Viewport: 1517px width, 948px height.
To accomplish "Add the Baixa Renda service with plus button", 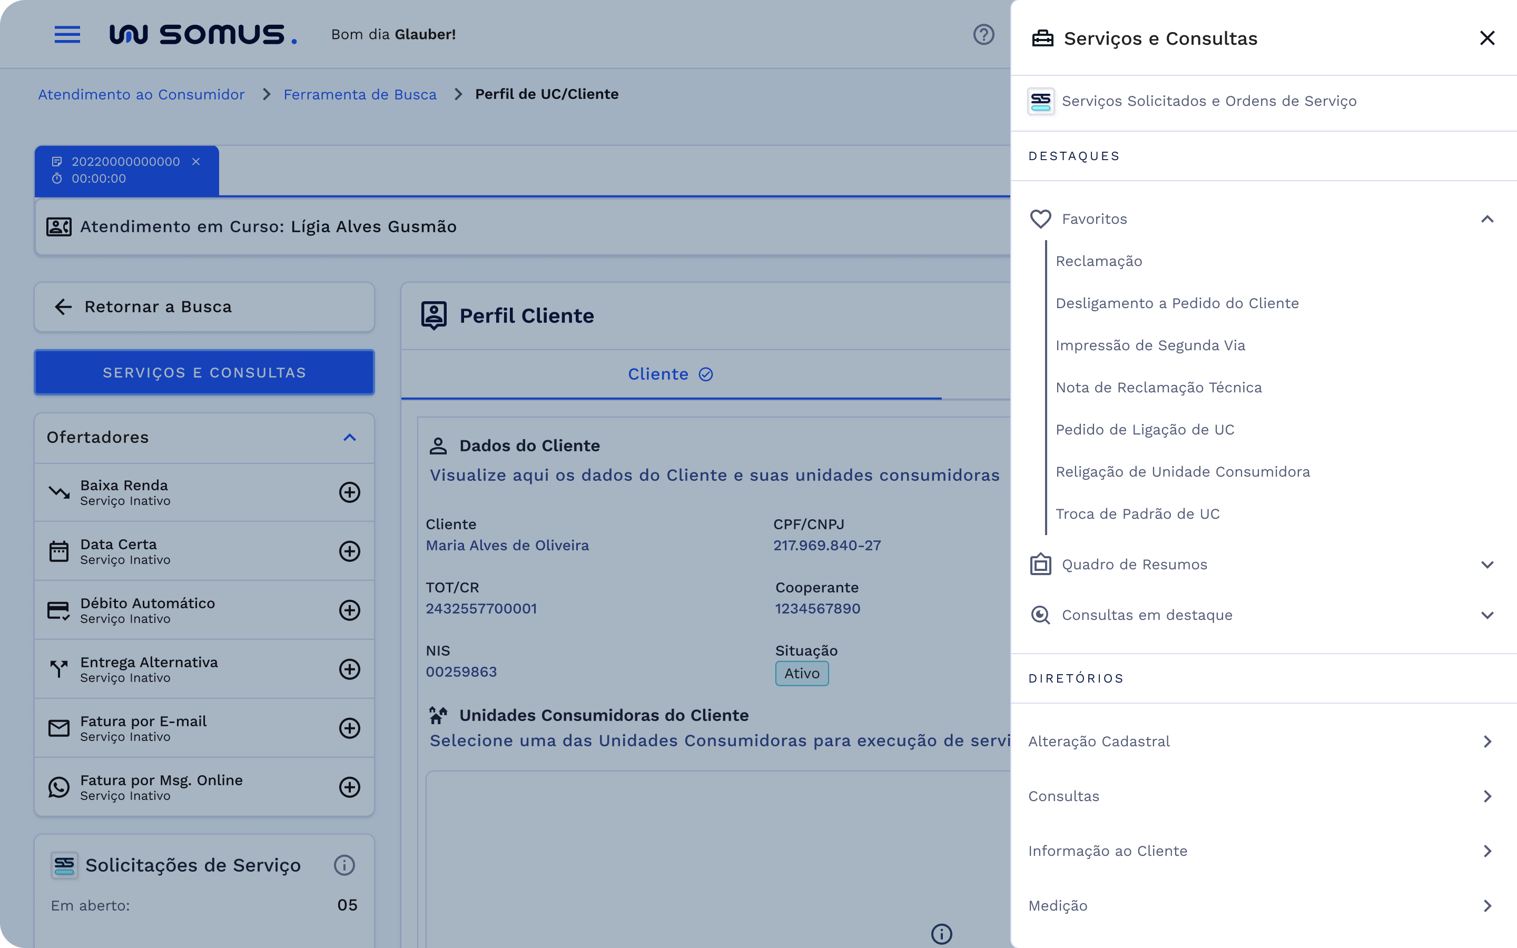I will click(x=349, y=493).
